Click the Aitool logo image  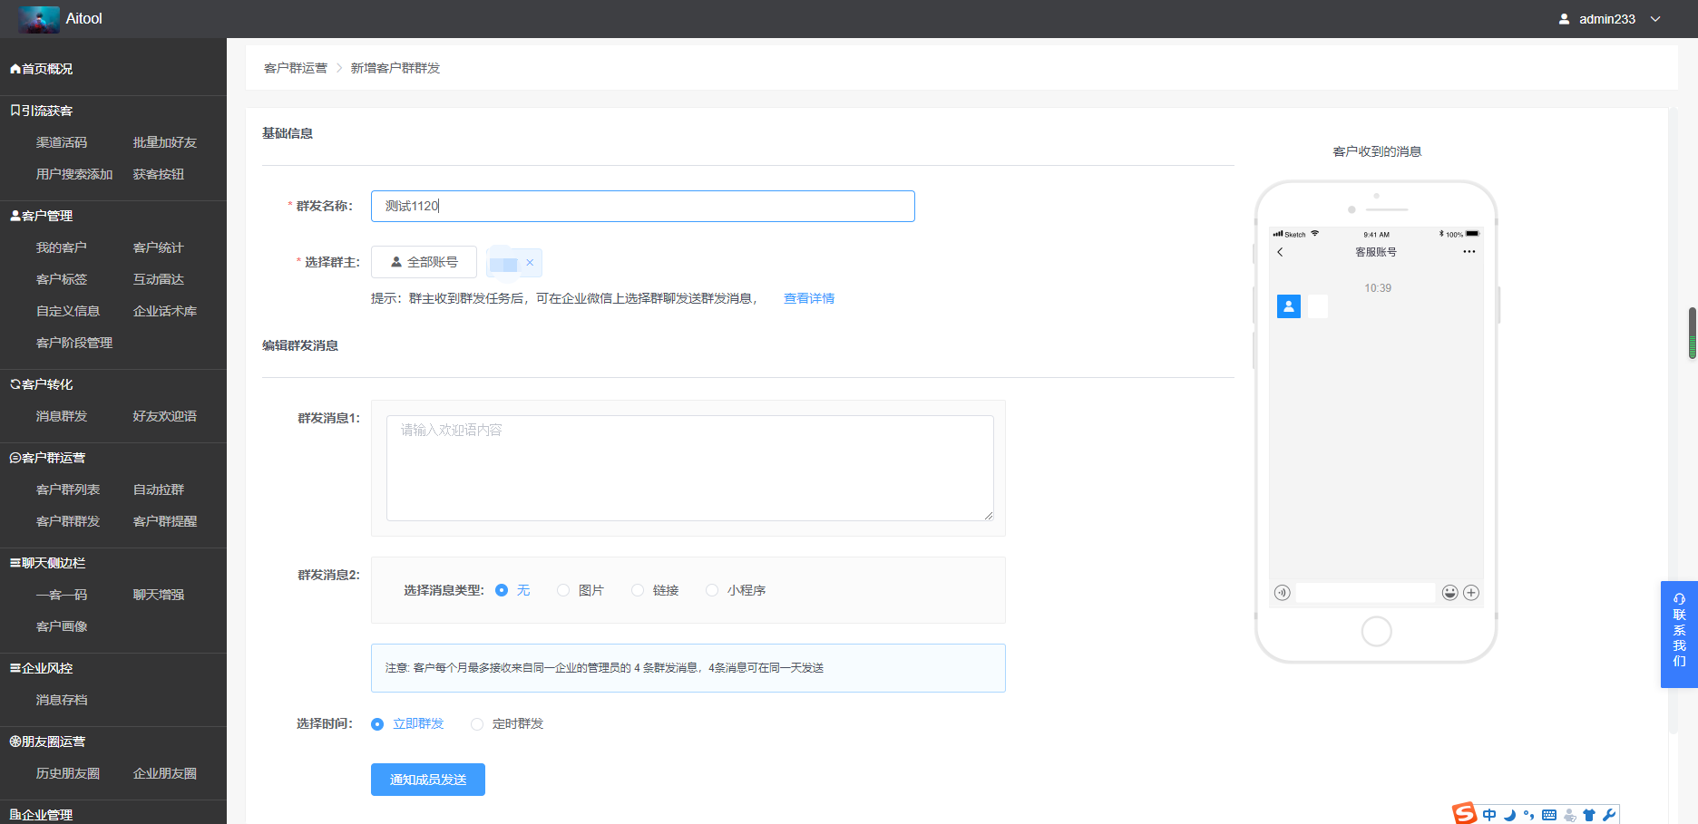click(39, 19)
